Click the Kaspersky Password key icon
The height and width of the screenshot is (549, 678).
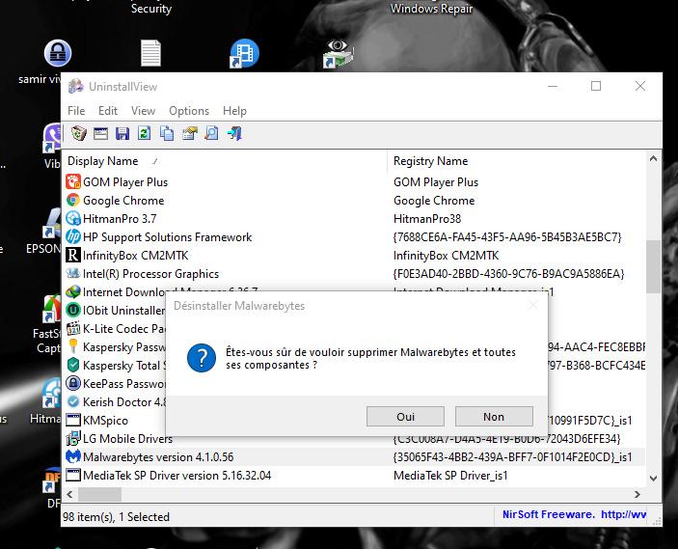(x=73, y=346)
